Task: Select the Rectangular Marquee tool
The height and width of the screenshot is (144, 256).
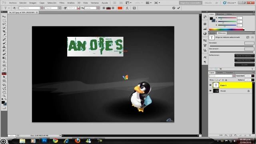Action: pos(4,20)
